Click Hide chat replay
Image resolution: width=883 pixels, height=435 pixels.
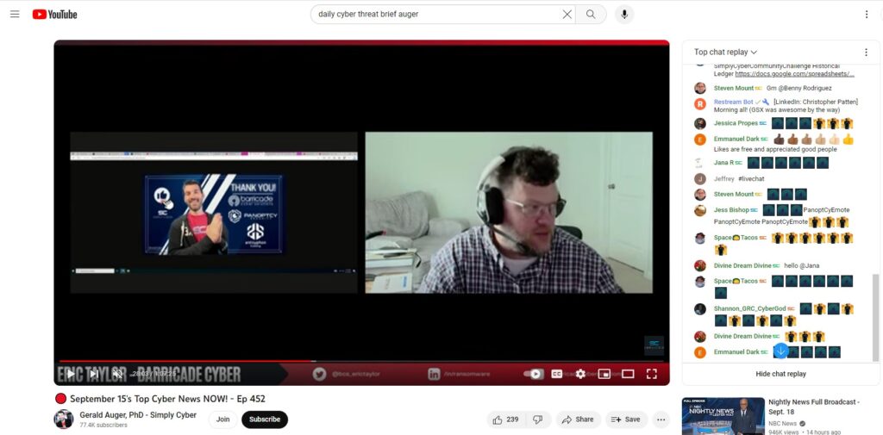coord(780,374)
